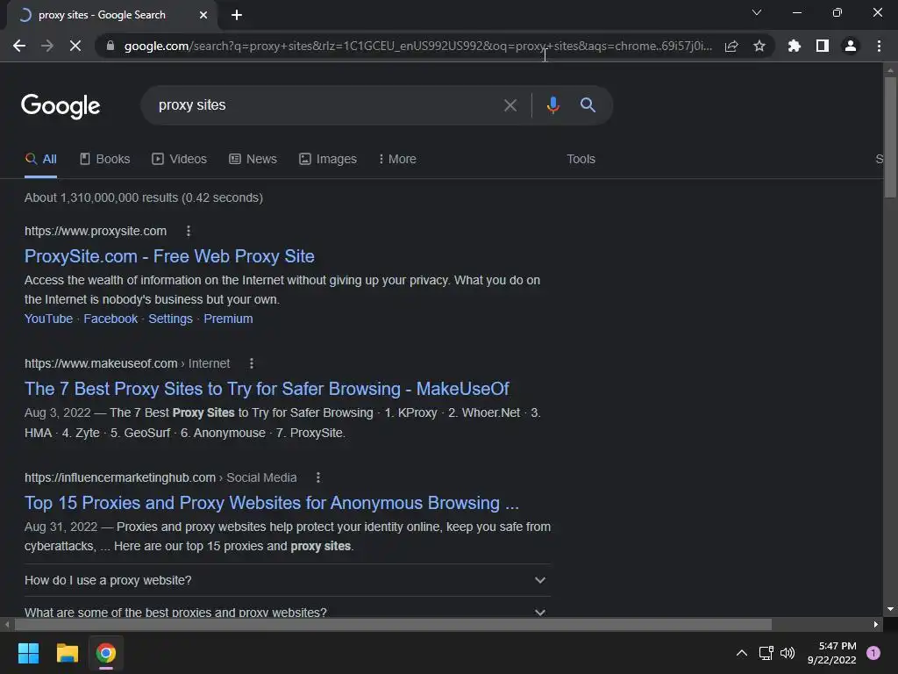Go to Google logo homepage
898x674 pixels.
(61, 106)
